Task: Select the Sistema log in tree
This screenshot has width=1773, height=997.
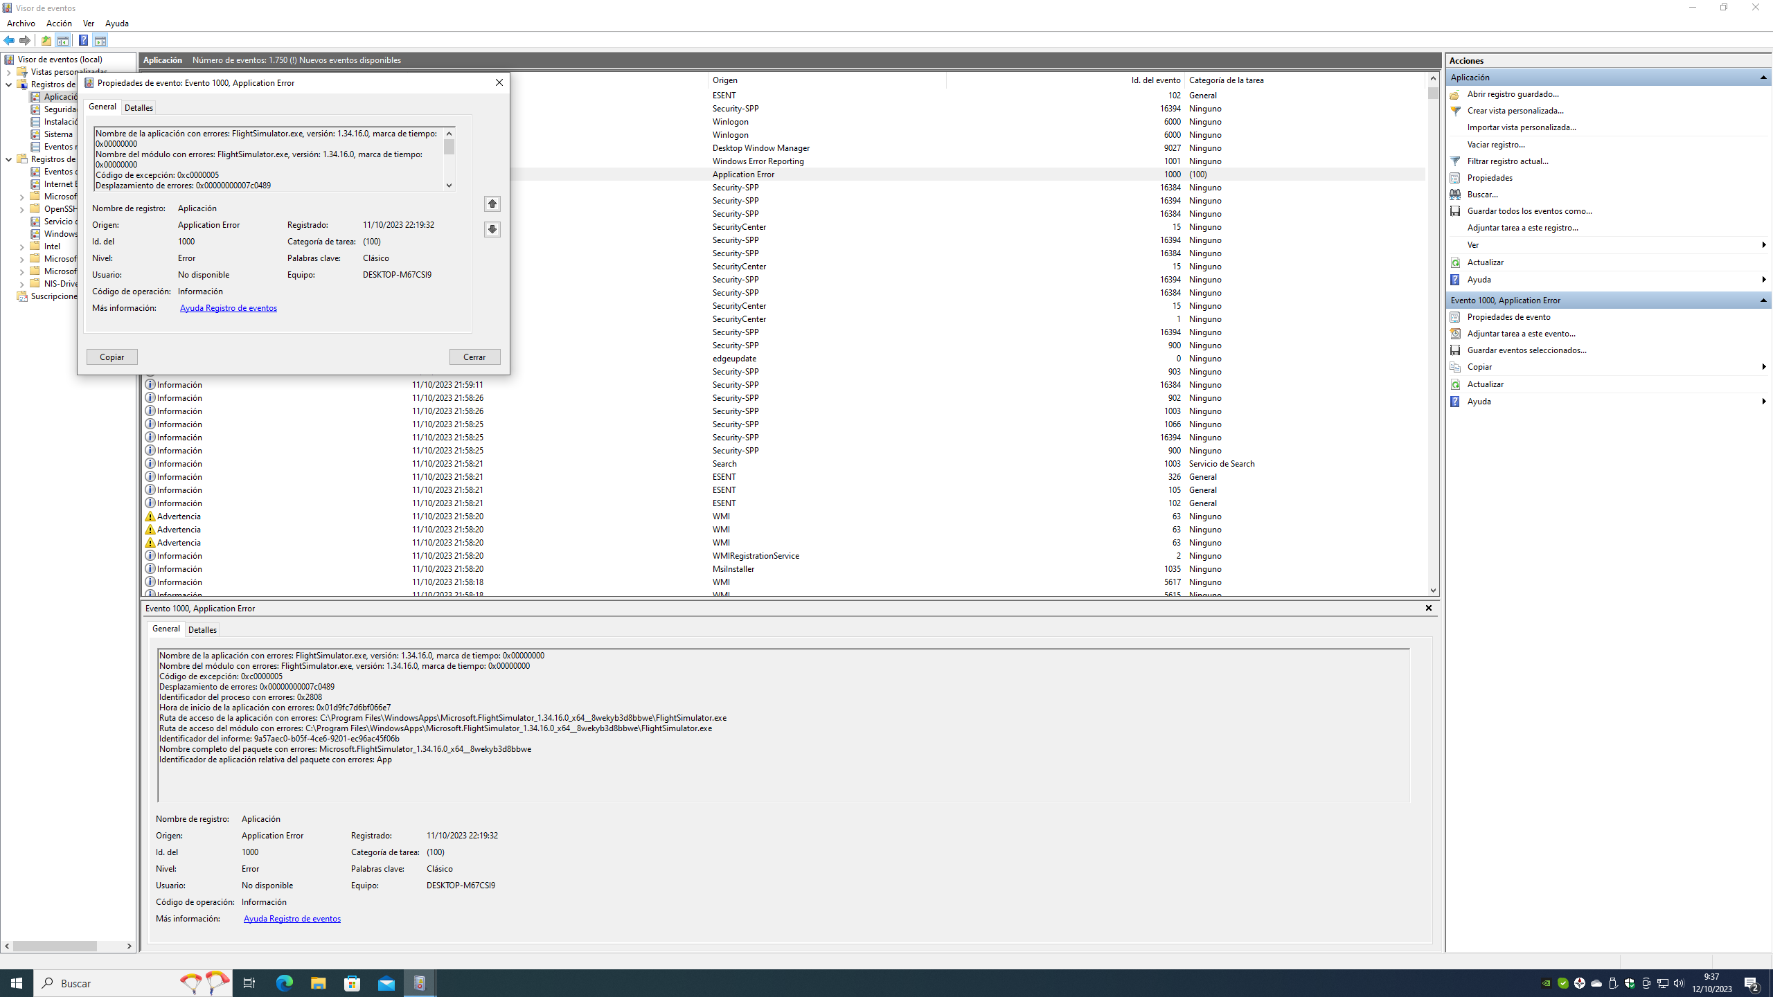Action: tap(58, 134)
